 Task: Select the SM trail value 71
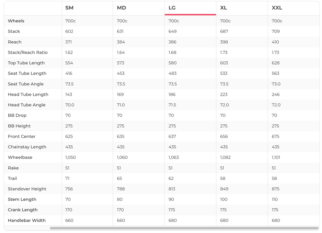[67, 179]
